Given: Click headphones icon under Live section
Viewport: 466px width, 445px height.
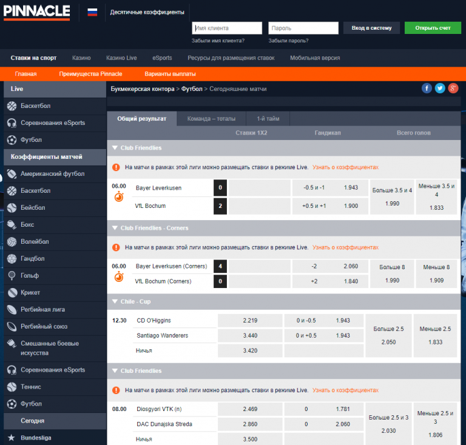Looking at the screenshot, I should pos(12,123).
